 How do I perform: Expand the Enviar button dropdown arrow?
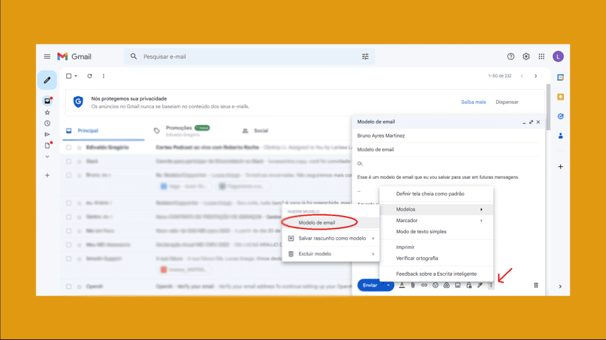[x=388, y=285]
